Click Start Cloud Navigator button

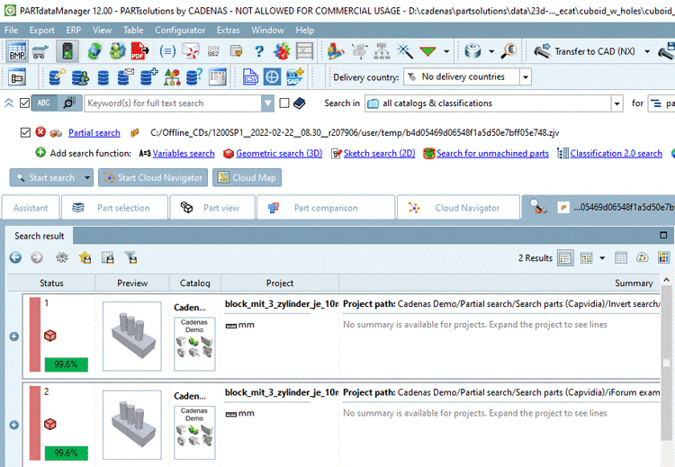click(x=153, y=177)
